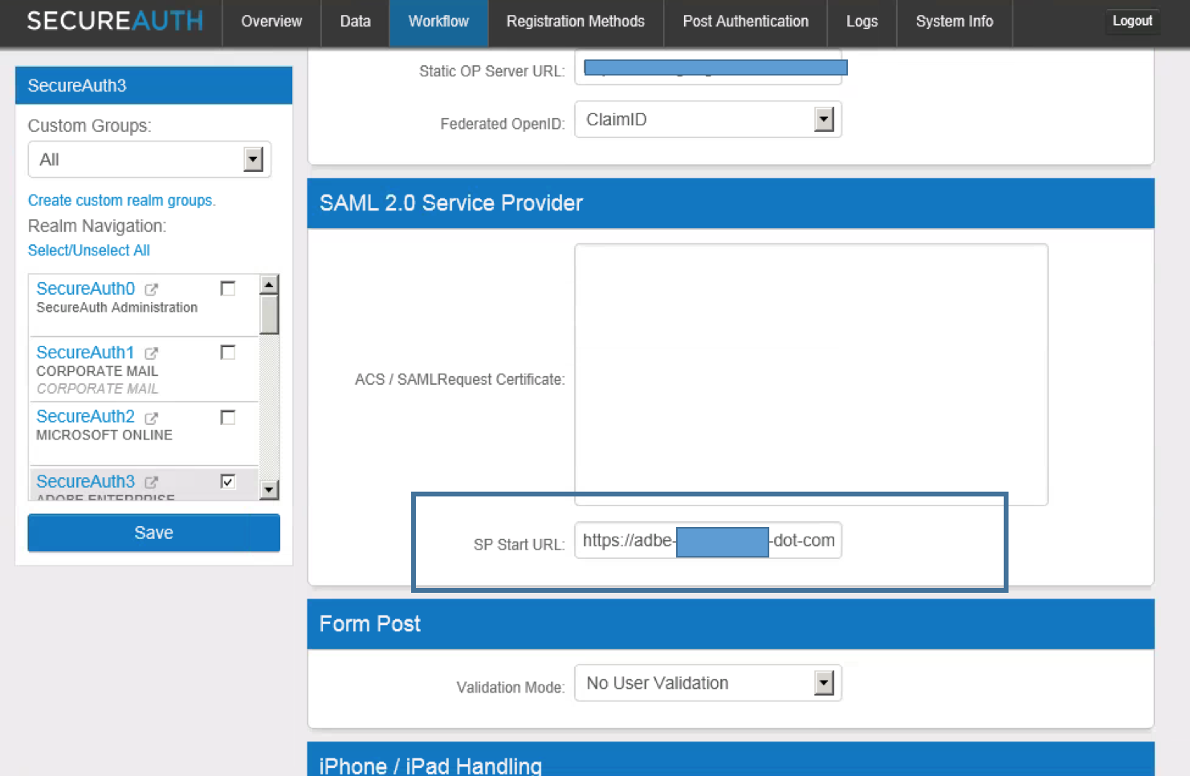Screen dimensions: 1190x776
Task: Check the SecureAuth0 realm checkbox
Action: point(228,287)
